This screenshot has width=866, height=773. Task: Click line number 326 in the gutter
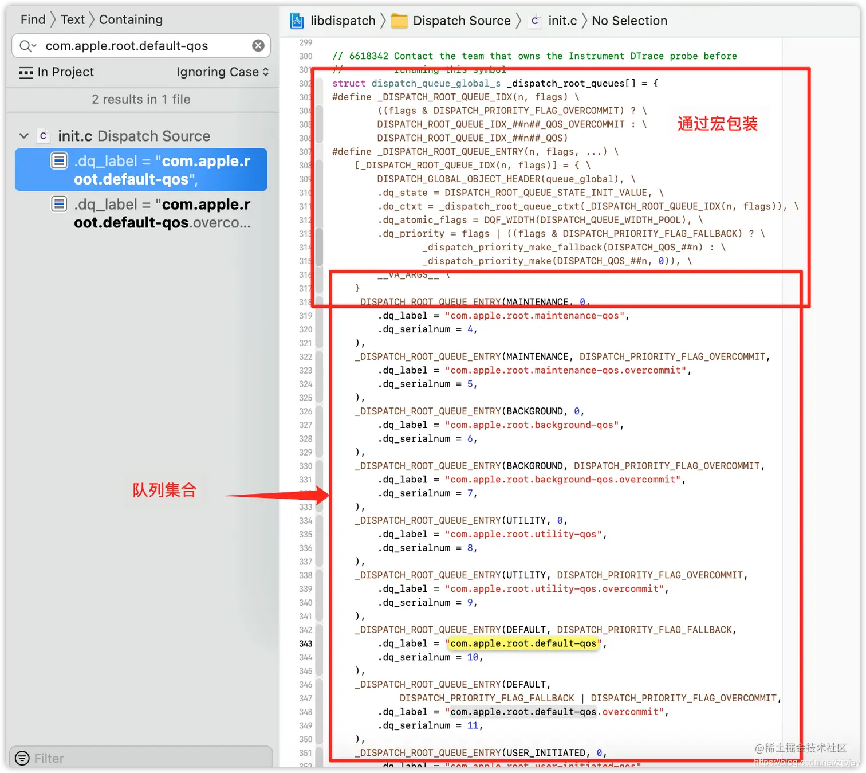306,411
